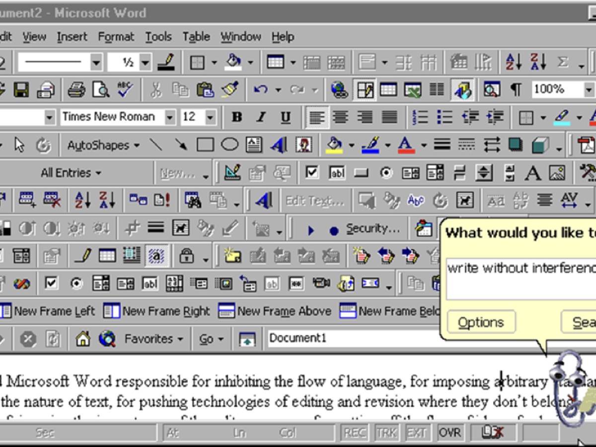Click the Options button in assistant balloon

[481, 323]
